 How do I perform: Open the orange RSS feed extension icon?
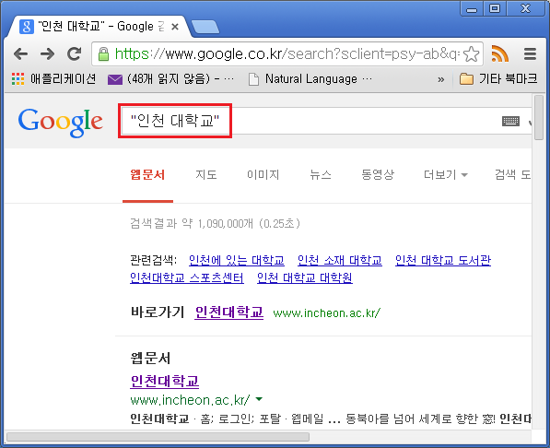click(x=500, y=54)
